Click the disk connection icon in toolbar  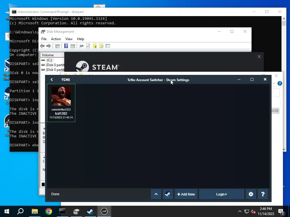click(81, 46)
